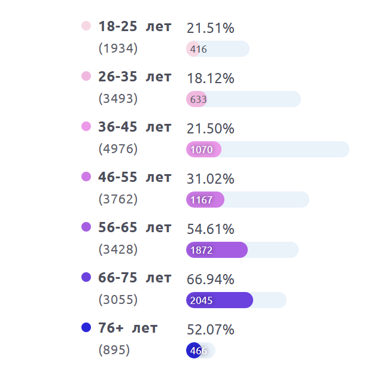Click the magenta 36-45 legend dot

click(x=86, y=126)
